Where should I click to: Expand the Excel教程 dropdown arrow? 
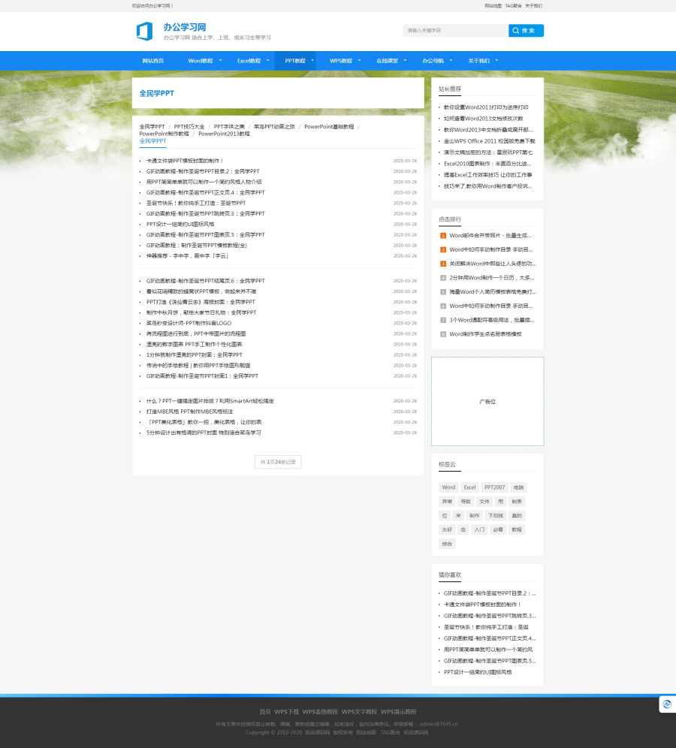(x=268, y=60)
